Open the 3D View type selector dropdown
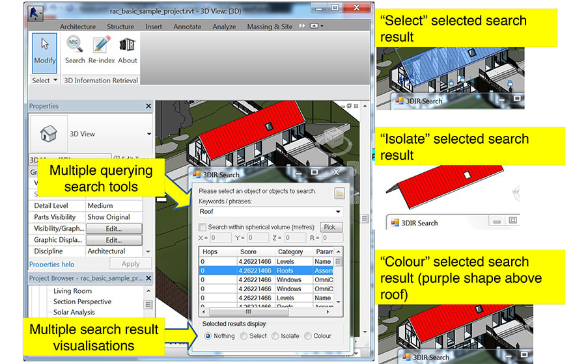This screenshot has height=364, width=573. (x=148, y=134)
